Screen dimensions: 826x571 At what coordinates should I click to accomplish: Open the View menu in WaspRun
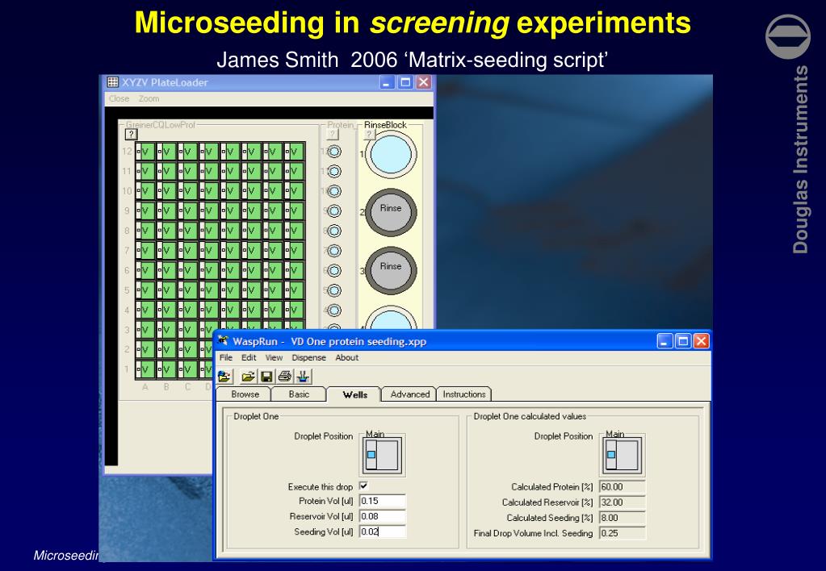(274, 357)
